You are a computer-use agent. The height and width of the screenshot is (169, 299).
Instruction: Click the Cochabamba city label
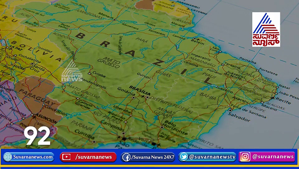30,58
